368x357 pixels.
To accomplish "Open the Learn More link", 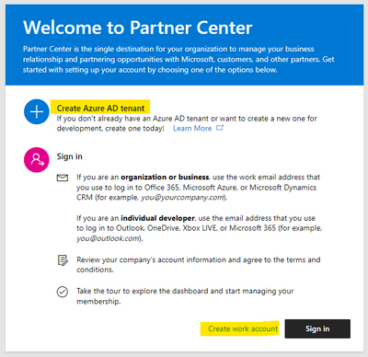I will [192, 128].
